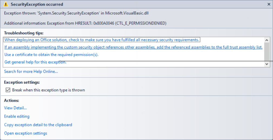Open the 'Use a certificate' troubleshooting tip
273x140 pixels.
pyautogui.click(x=51, y=54)
